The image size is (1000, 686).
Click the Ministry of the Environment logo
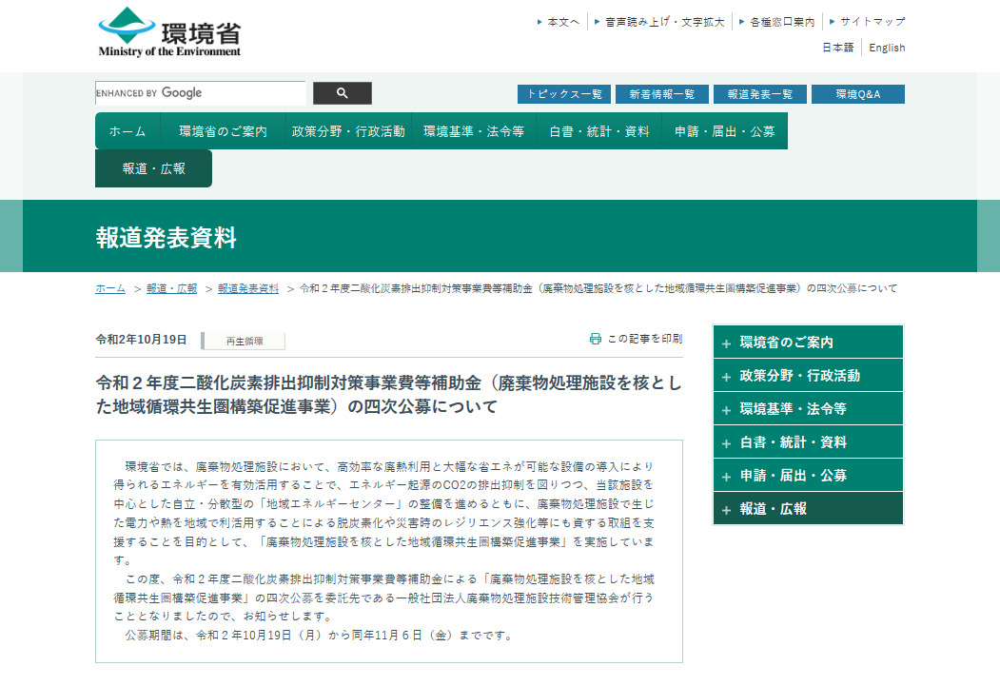pos(169,32)
